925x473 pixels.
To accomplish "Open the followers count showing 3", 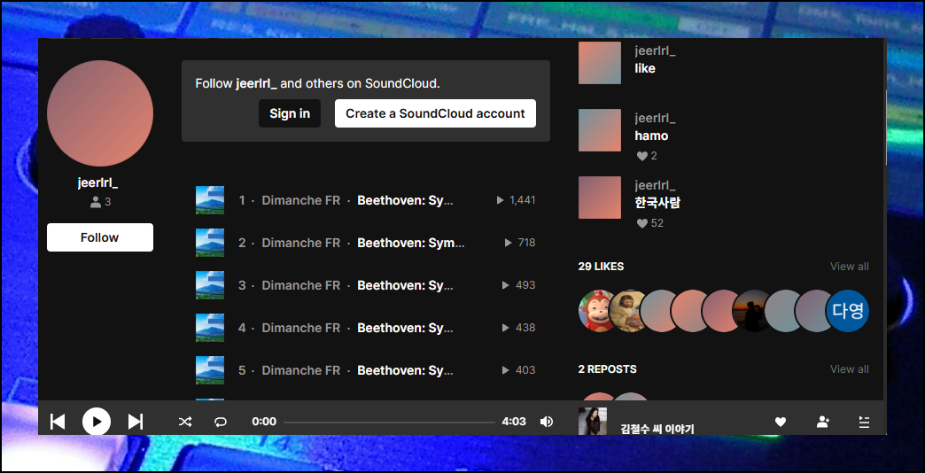I will (x=100, y=202).
